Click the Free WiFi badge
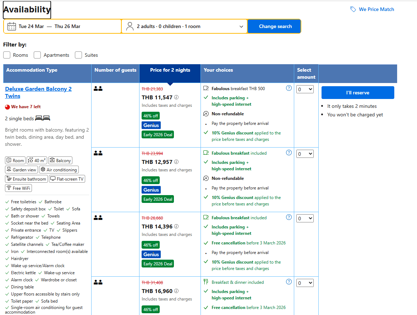 pos(18,188)
